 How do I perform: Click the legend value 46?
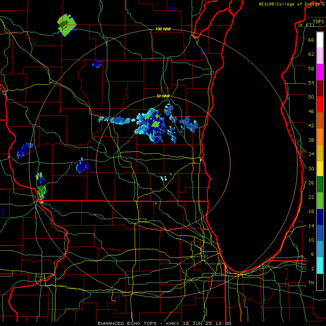pyautogui.click(x=311, y=112)
